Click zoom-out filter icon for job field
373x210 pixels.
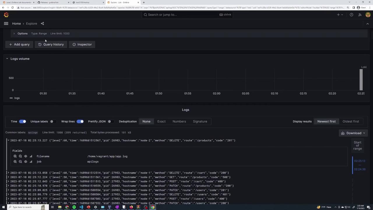20,162
